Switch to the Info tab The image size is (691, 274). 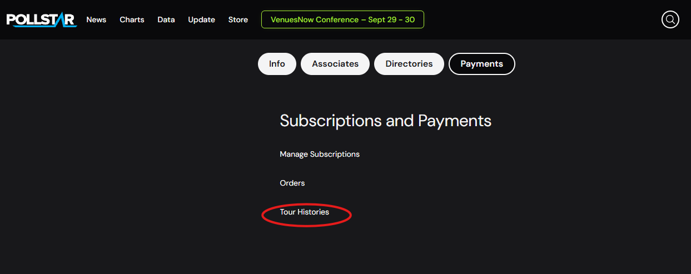coord(277,64)
